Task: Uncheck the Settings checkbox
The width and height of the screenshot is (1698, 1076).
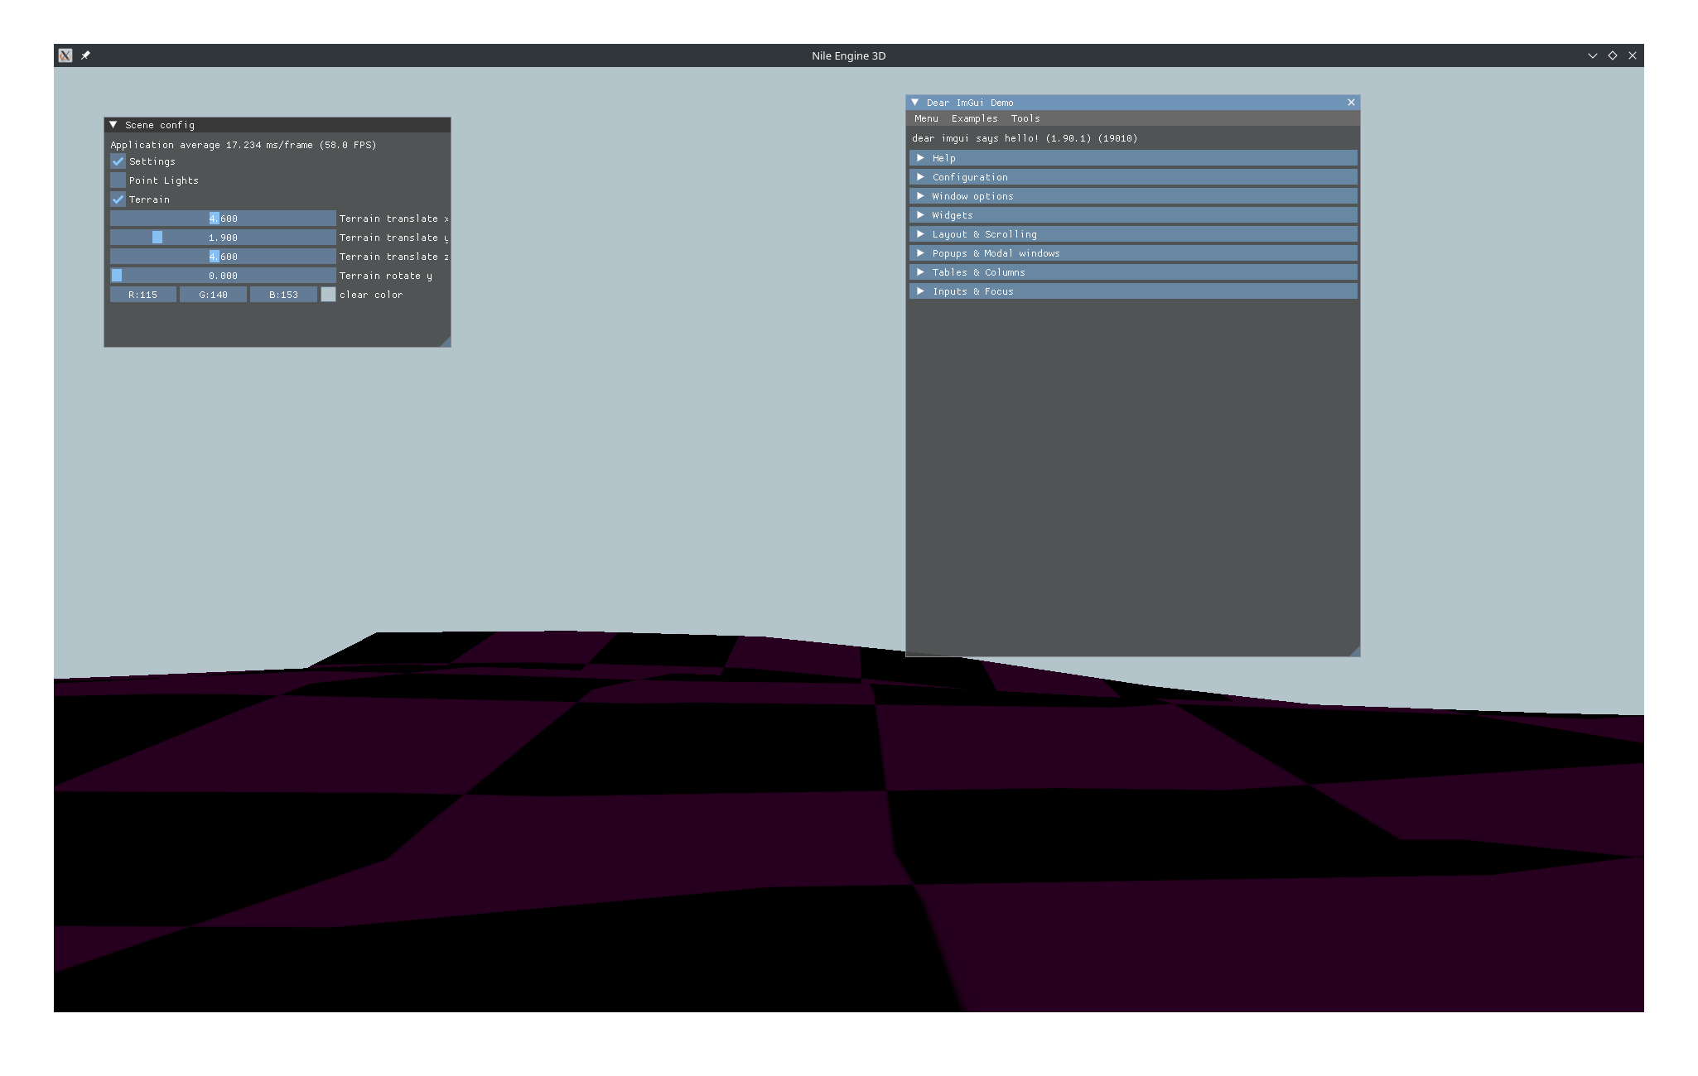Action: [x=118, y=161]
